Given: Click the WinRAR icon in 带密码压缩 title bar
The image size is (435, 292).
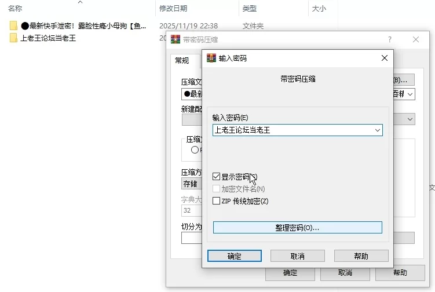Looking at the screenshot, I should [x=176, y=39].
